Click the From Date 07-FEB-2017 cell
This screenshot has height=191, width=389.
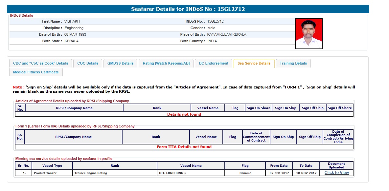click(x=279, y=173)
